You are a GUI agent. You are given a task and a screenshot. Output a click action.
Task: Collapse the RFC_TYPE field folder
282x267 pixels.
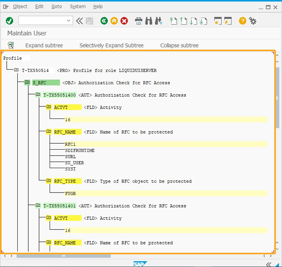pyautogui.click(x=49, y=181)
